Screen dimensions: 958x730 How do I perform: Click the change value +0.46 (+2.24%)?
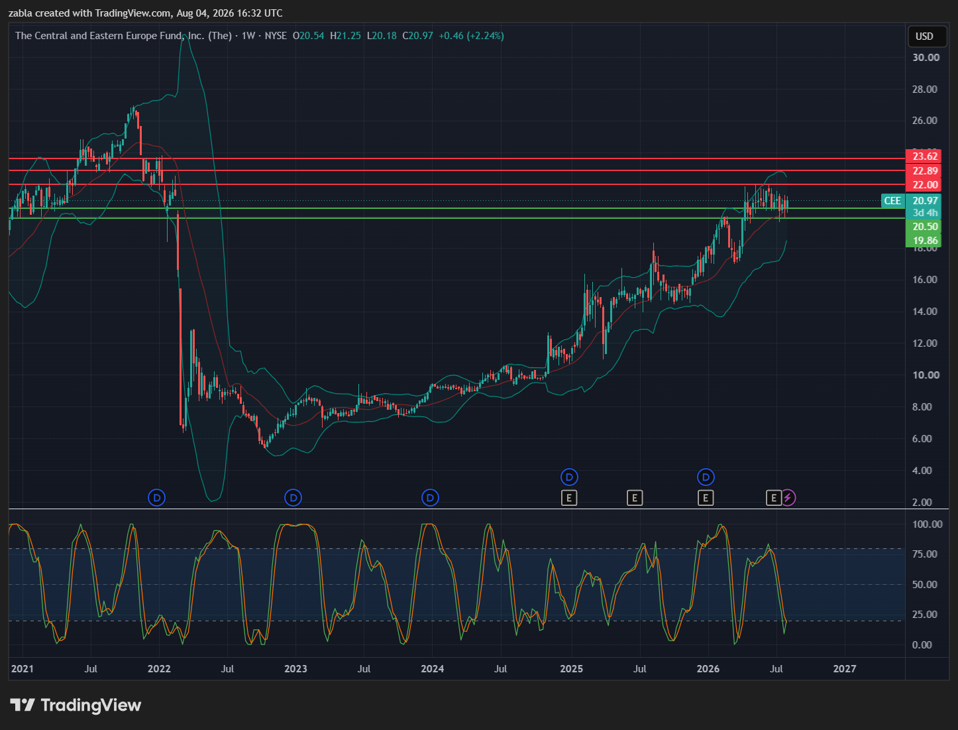click(x=471, y=36)
